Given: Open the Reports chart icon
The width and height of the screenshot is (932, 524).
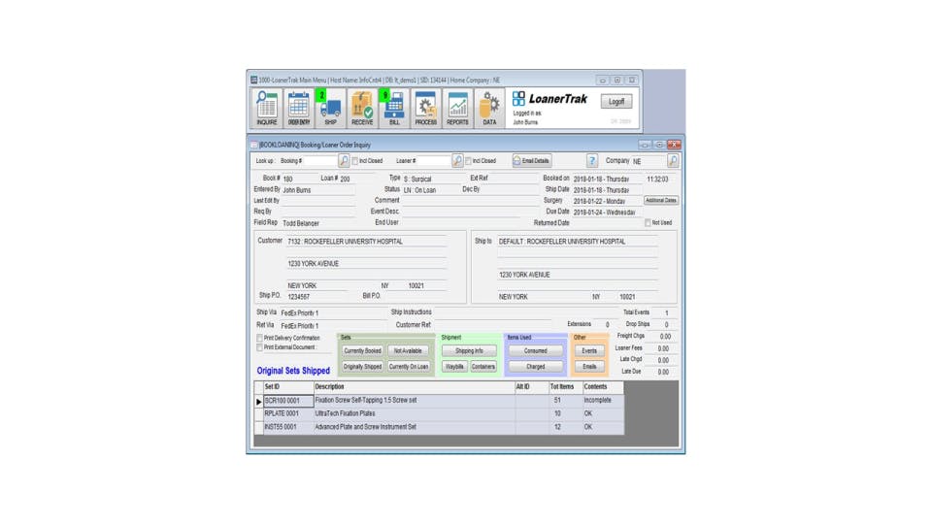Looking at the screenshot, I should point(457,108).
